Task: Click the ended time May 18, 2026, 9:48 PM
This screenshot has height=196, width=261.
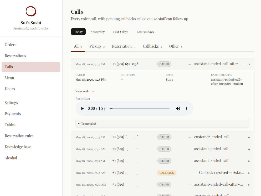Action: 90,80
